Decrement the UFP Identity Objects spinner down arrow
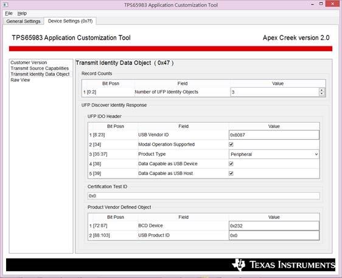This screenshot has height=278, width=342. pyautogui.click(x=322, y=94)
